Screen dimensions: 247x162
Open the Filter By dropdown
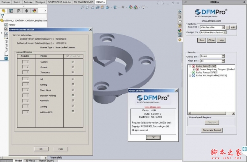pos(223,61)
